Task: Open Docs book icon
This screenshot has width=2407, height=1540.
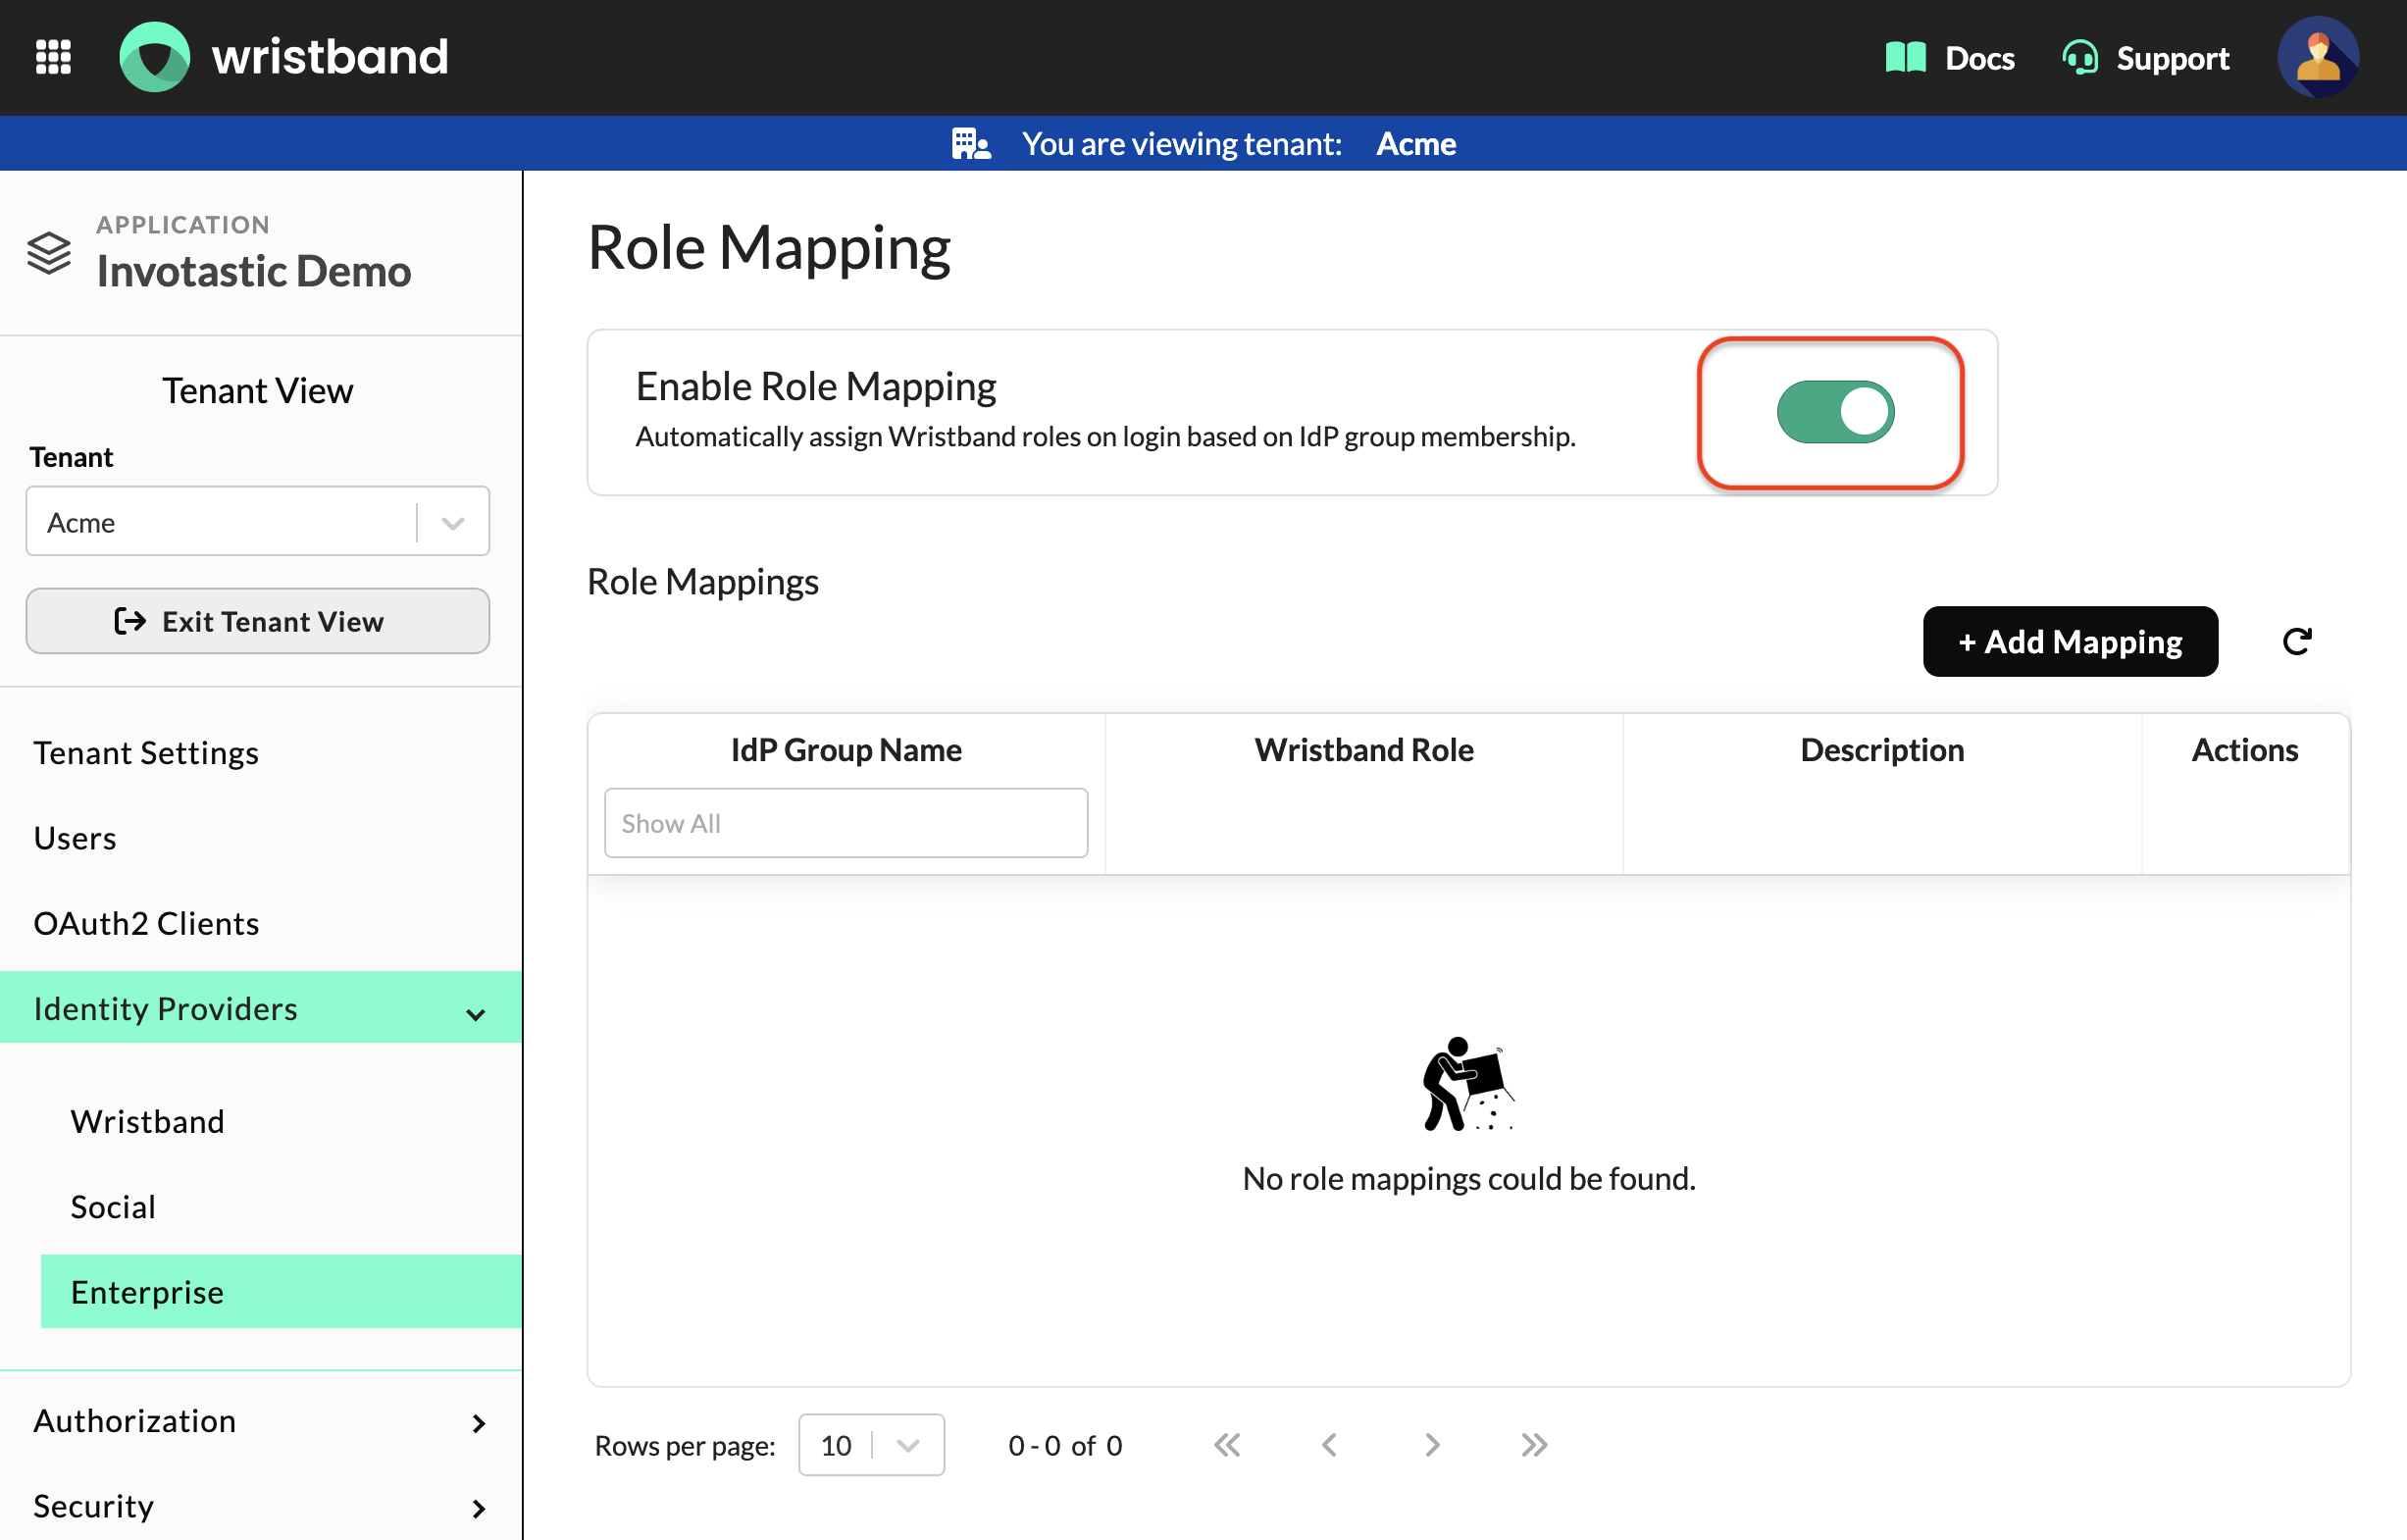Action: [x=1905, y=57]
